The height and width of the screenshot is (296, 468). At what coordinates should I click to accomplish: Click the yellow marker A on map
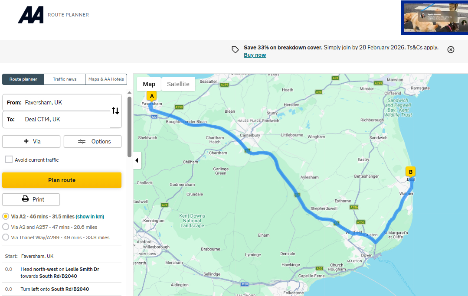click(x=151, y=96)
